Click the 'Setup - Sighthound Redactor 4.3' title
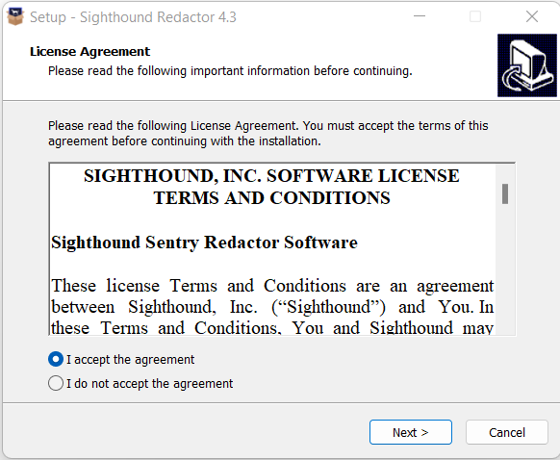Viewport: 560px width, 460px height. [133, 17]
